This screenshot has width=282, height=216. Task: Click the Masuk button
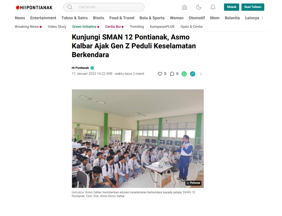[x=232, y=7]
